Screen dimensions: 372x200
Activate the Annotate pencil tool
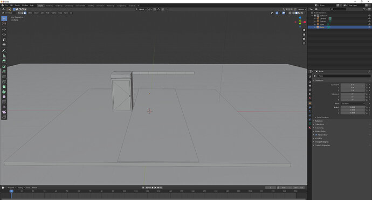pyautogui.click(x=4, y=51)
